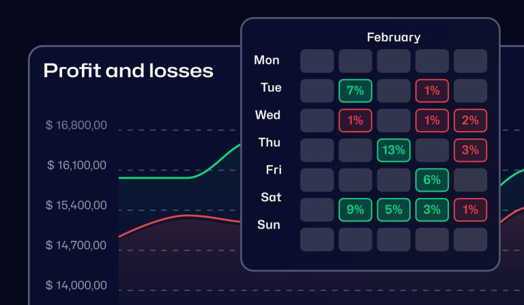Click the green 3% cell on Saturday

(x=432, y=209)
